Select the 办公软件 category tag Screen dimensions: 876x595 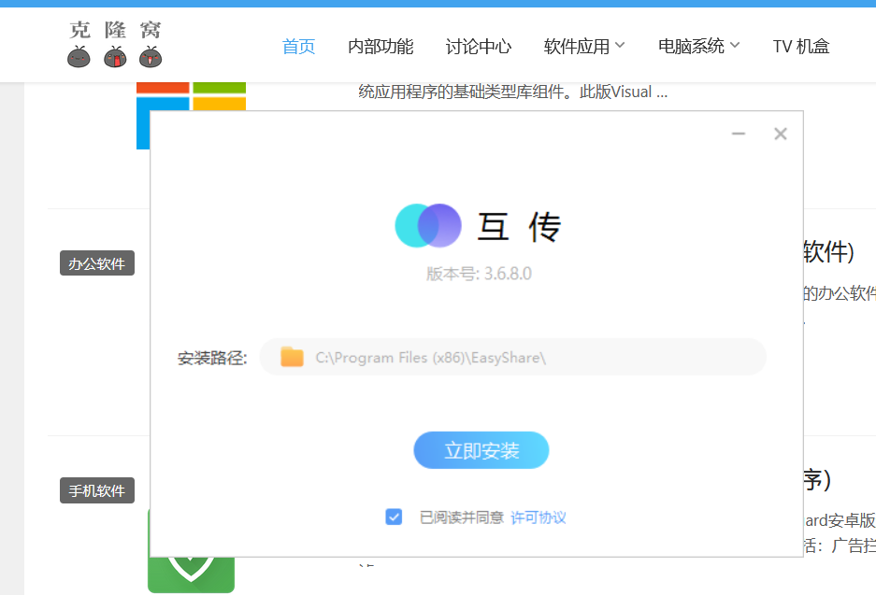[97, 262]
